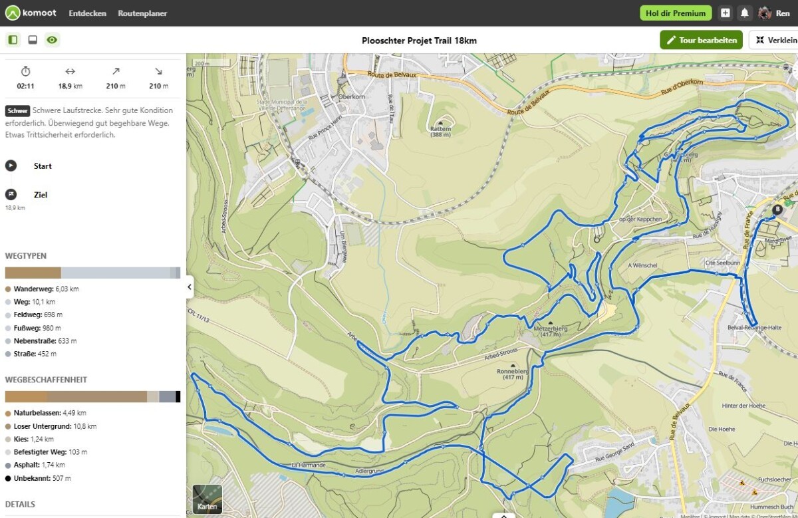Collapse the sidebar with the left chevron
This screenshot has width=798, height=518.
pos(190,287)
